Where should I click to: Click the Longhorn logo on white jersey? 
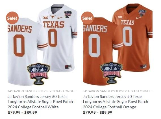pos(53,17)
